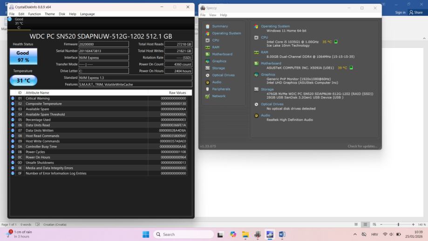Open the clock showing 10:39 on taskbar

tap(414, 234)
